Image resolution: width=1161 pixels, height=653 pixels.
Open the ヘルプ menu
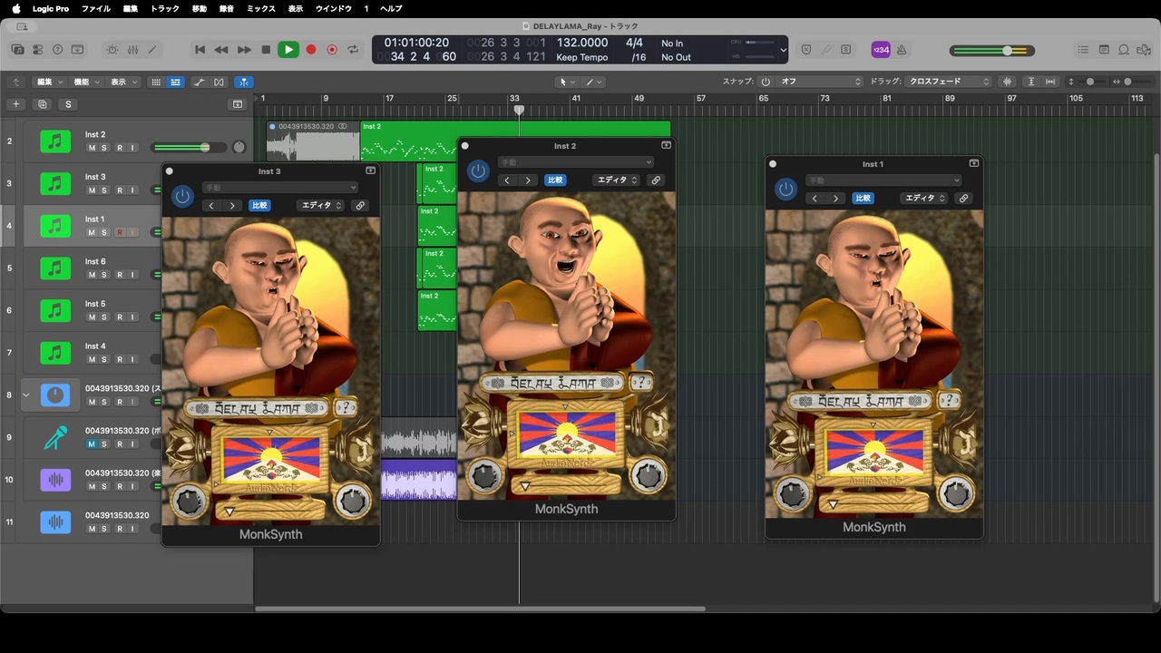click(391, 8)
